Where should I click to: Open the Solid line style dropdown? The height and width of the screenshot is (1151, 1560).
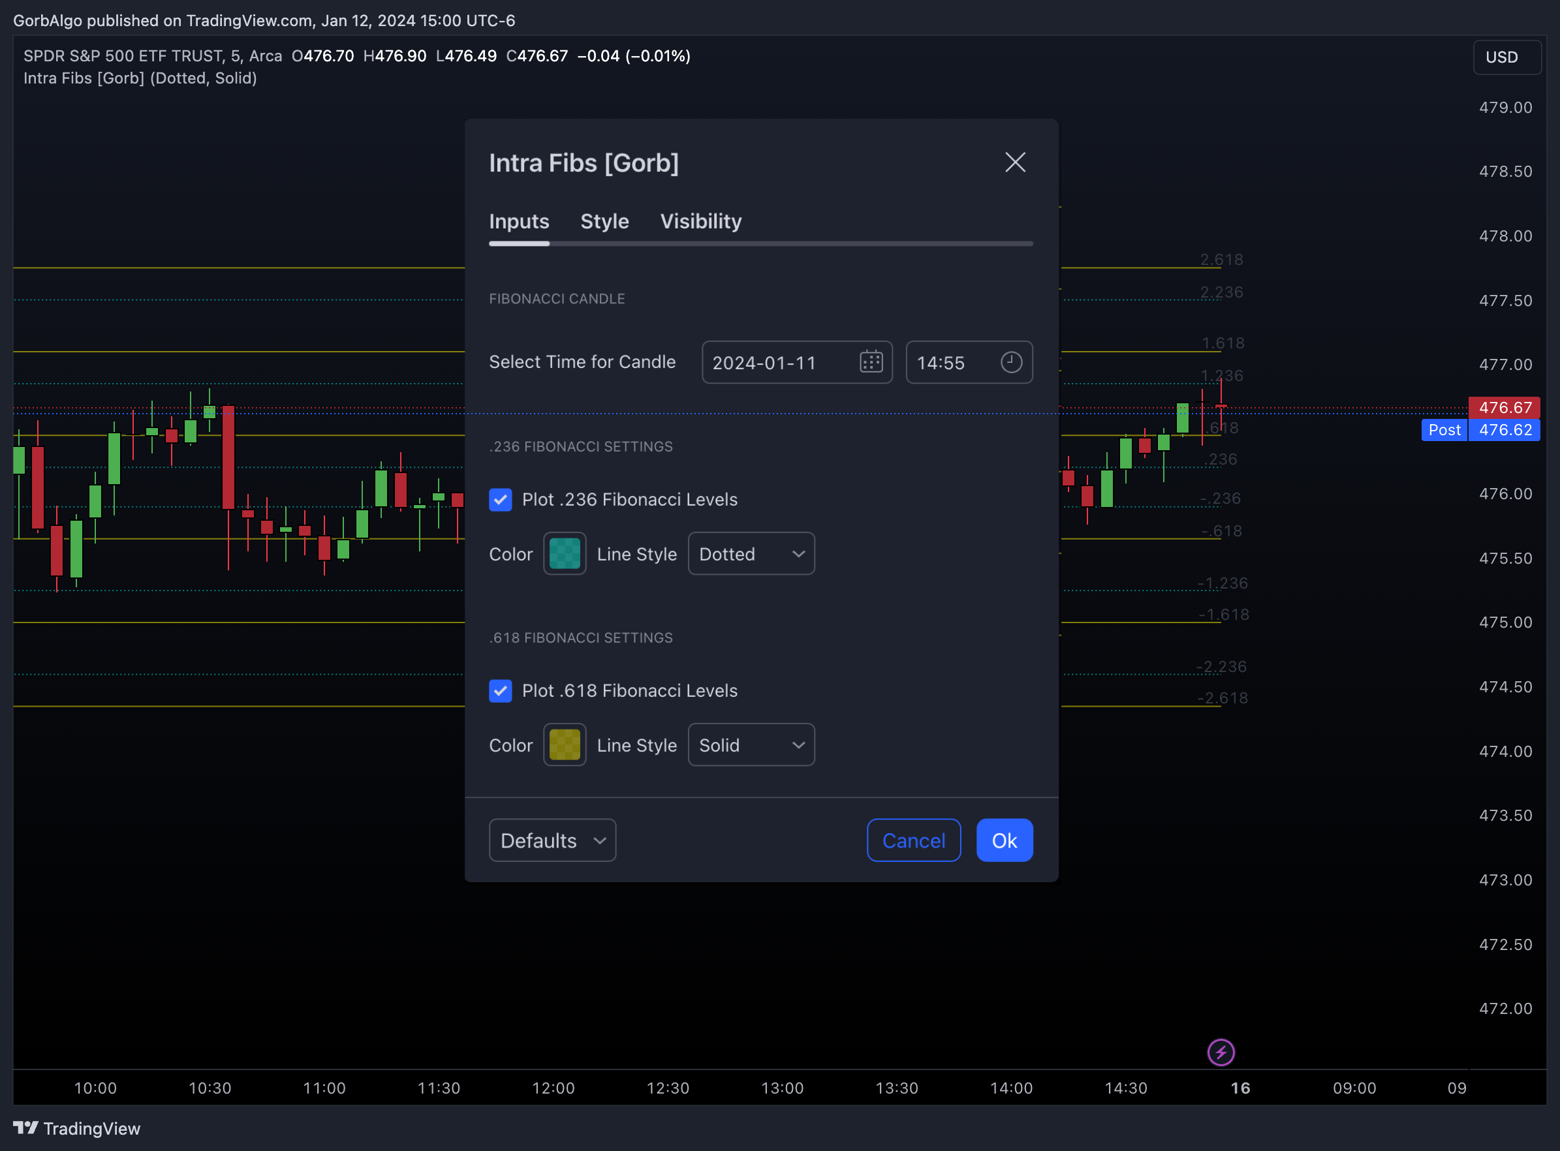click(x=751, y=744)
